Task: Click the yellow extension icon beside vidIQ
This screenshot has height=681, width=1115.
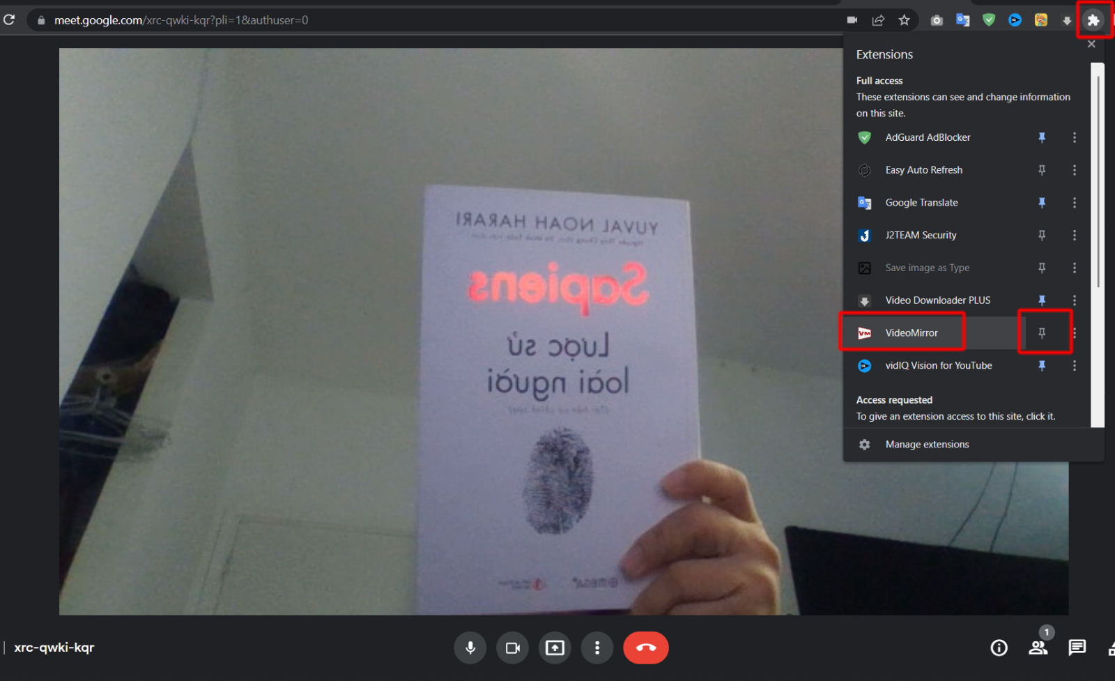Action: [x=1041, y=20]
